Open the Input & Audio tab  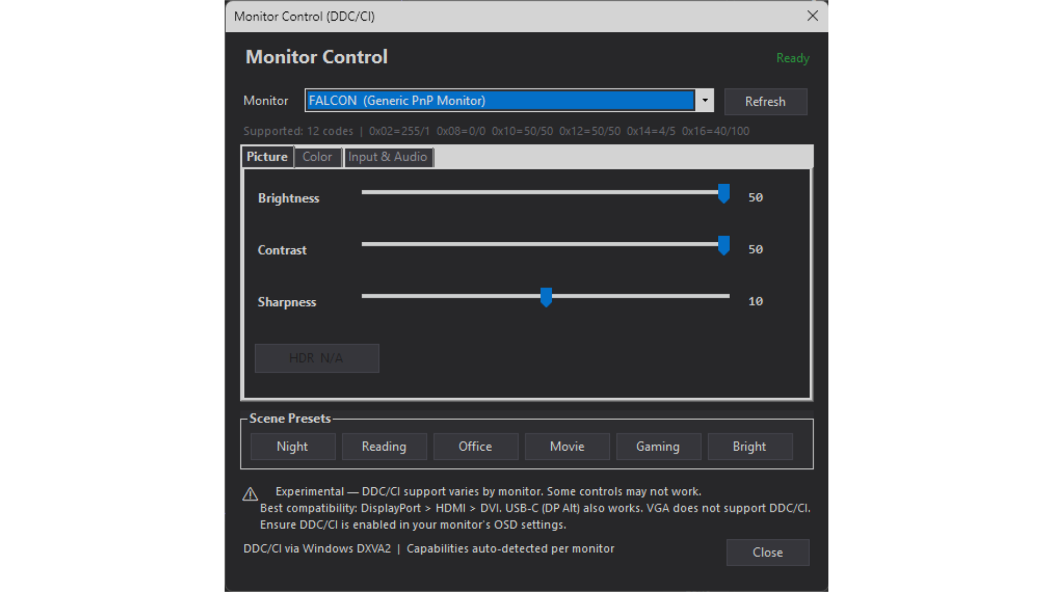[387, 157]
